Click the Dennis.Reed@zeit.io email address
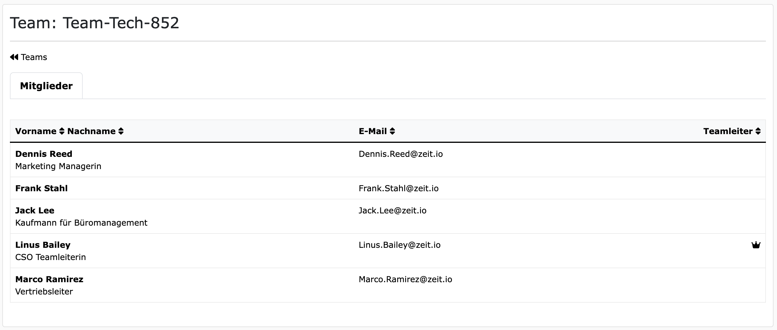The height and width of the screenshot is (330, 777). (x=400, y=154)
